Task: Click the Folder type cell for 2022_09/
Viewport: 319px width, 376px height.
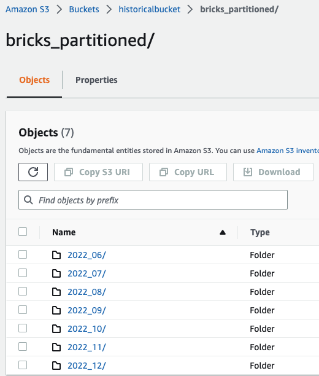Action: click(x=262, y=310)
